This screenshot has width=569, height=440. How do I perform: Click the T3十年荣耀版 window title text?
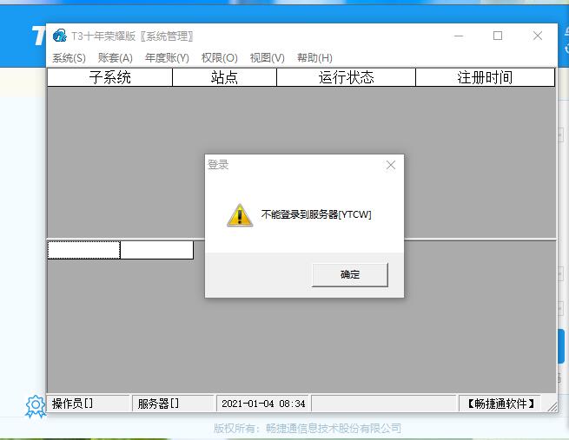(132, 36)
